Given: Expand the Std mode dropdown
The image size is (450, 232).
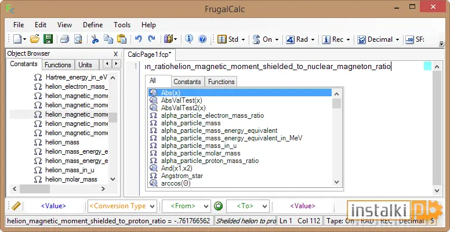Looking at the screenshot, I should [243, 39].
